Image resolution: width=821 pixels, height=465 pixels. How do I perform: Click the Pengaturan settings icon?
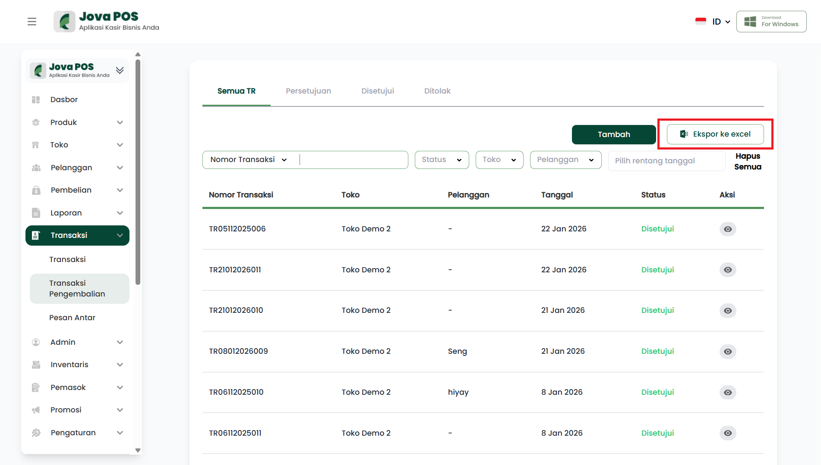pyautogui.click(x=36, y=433)
